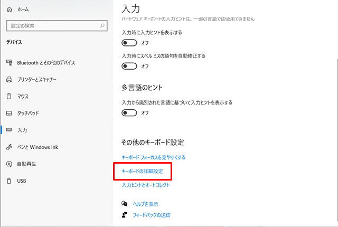This screenshot has height=227, width=338.
Task: Click the keyboard icon beside 入力
Action: [9, 130]
